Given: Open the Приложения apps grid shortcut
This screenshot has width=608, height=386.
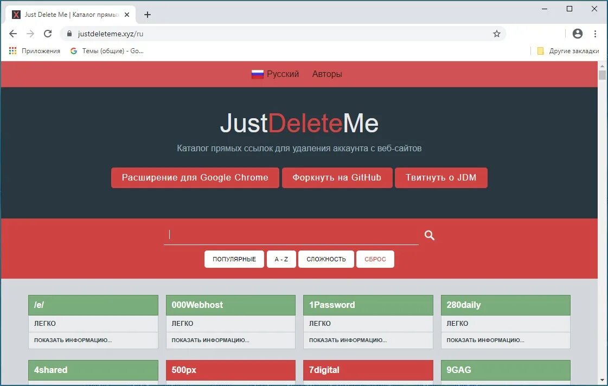Looking at the screenshot, I should point(35,51).
